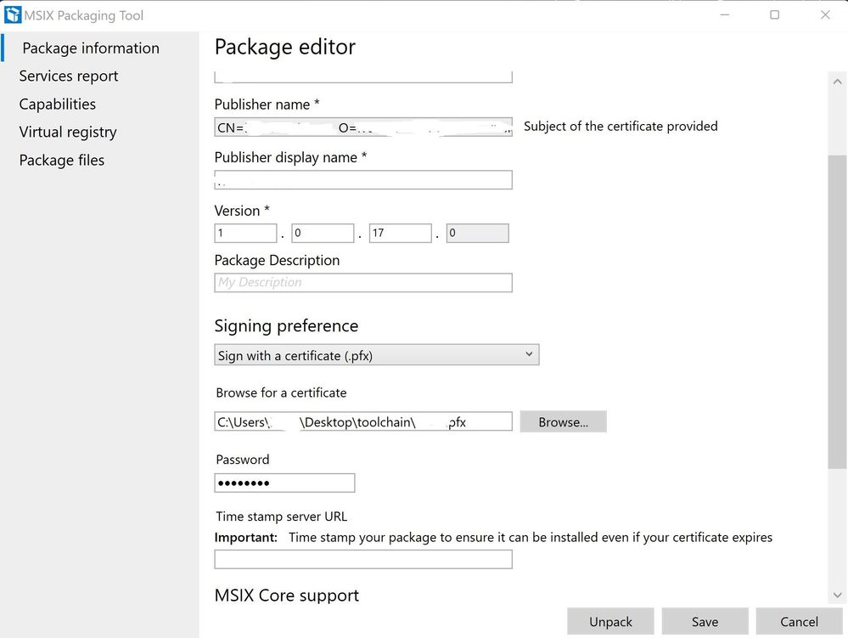Go to the Virtual registry tab
The image size is (848, 638).
pyautogui.click(x=68, y=132)
